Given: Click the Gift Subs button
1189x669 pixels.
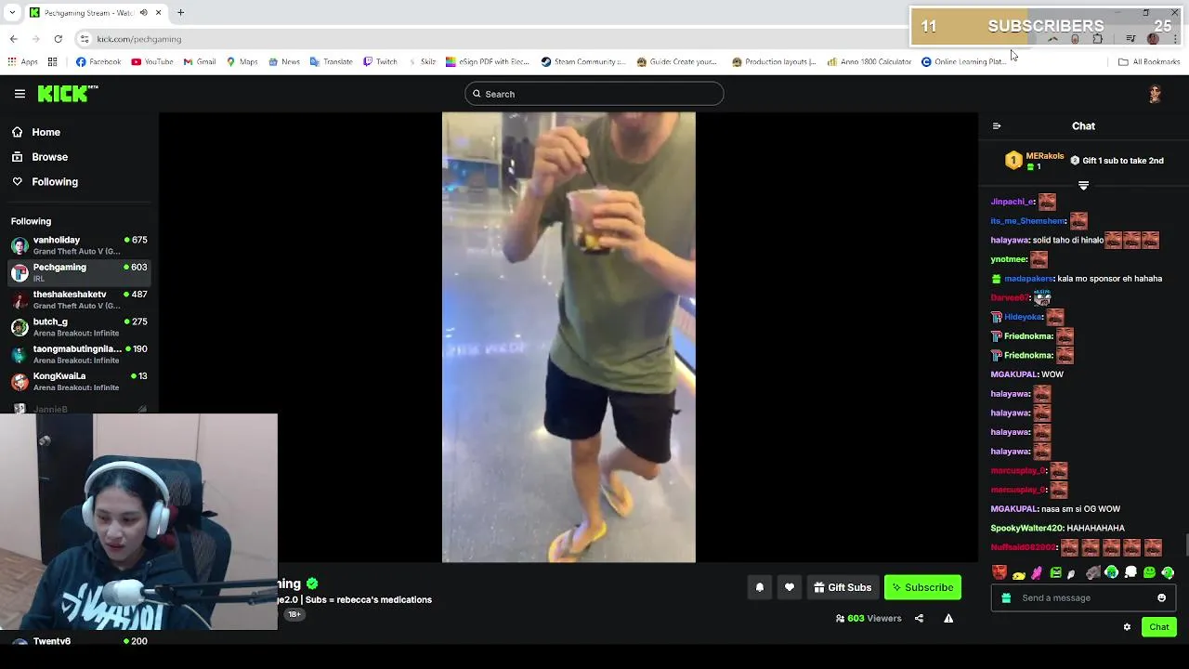Looking at the screenshot, I should 843,587.
